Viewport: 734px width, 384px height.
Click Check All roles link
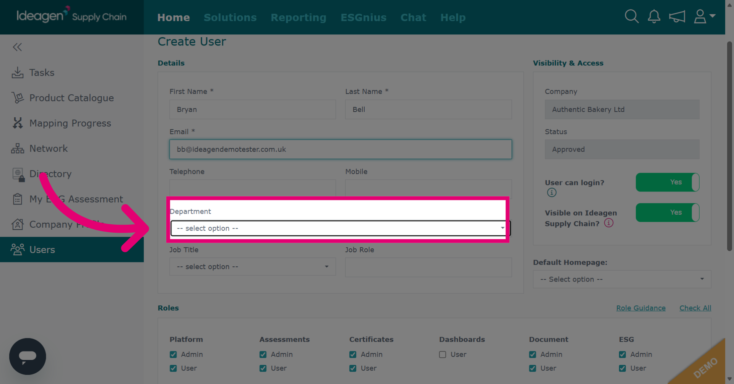click(x=695, y=308)
